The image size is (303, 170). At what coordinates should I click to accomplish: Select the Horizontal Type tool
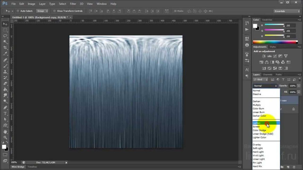[x=5, y=114]
